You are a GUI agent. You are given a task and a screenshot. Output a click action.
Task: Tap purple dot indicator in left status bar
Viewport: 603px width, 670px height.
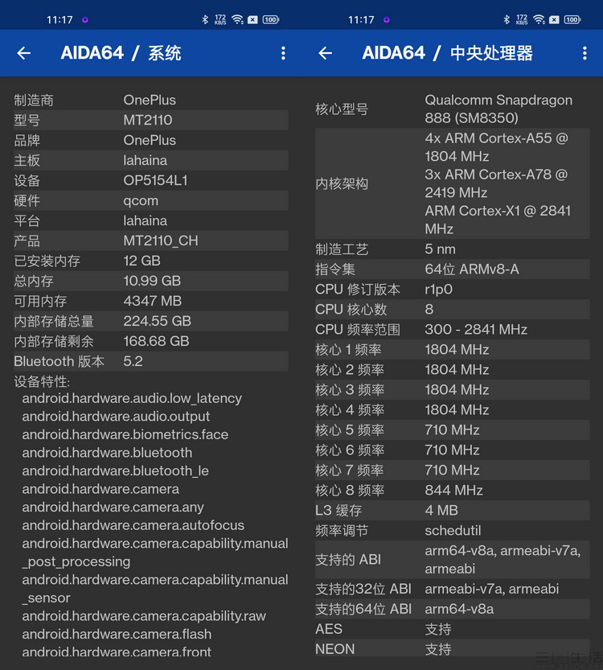coord(85,19)
